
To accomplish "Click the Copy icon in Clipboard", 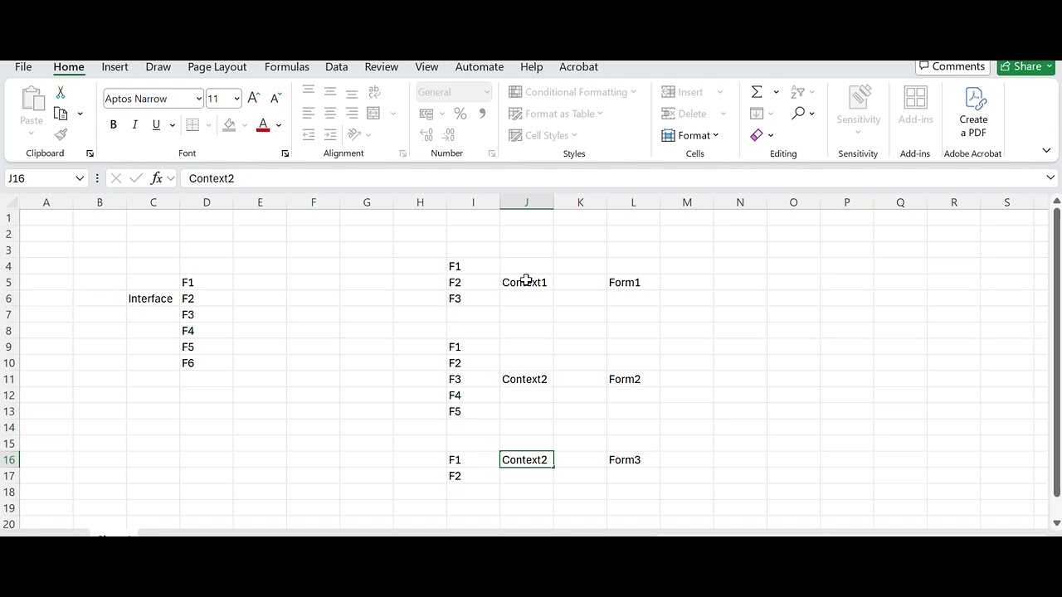I will [x=61, y=114].
